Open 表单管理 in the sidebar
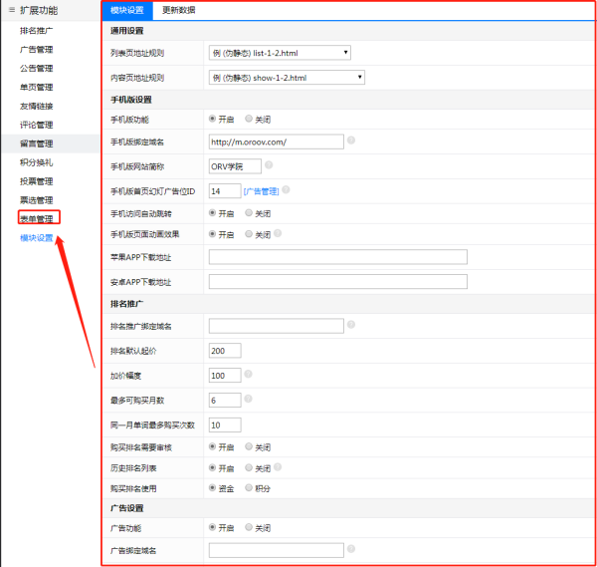 coord(36,219)
